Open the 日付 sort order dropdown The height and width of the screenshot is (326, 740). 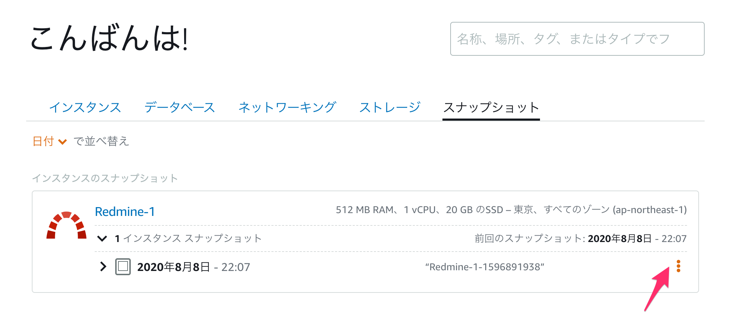click(x=63, y=141)
